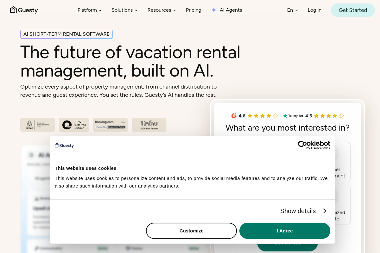Click the Booking.com Premier Plus partner badge
Screen dimensions: 380x253
tap(110, 125)
